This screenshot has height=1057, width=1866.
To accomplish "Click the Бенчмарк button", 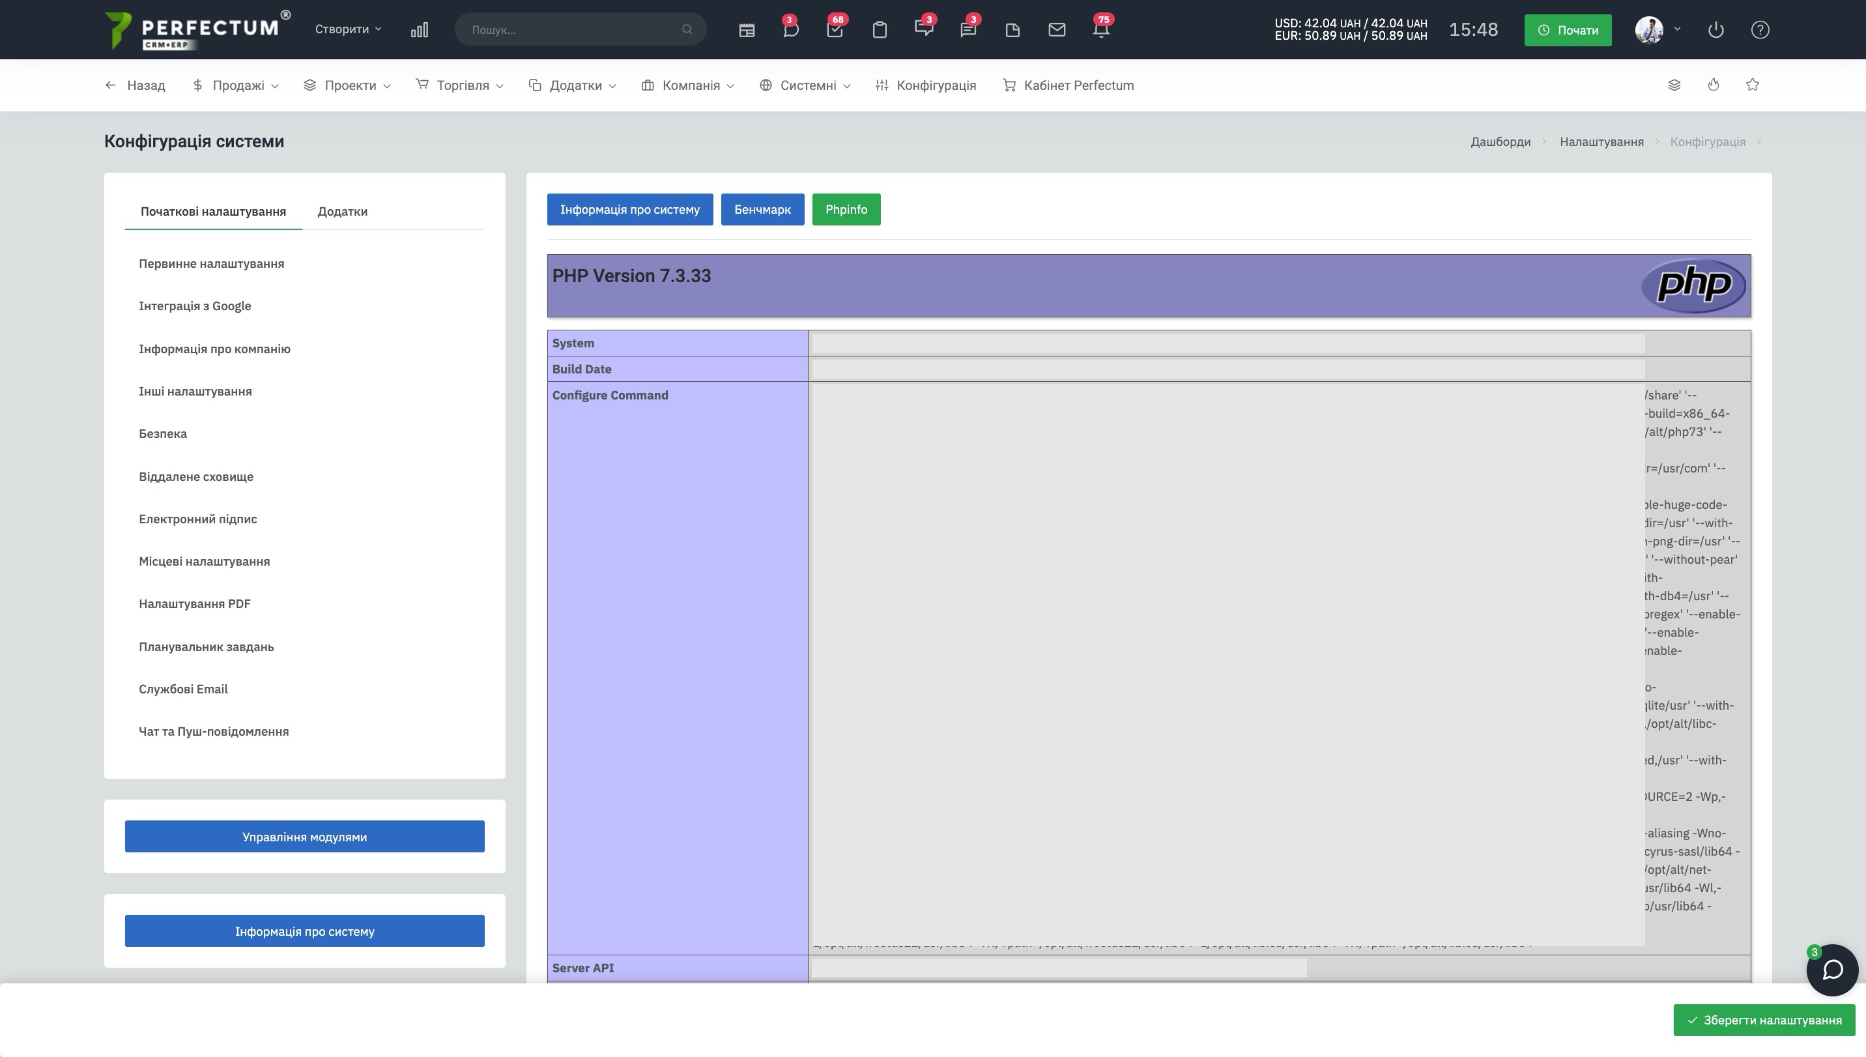I will coord(762,210).
